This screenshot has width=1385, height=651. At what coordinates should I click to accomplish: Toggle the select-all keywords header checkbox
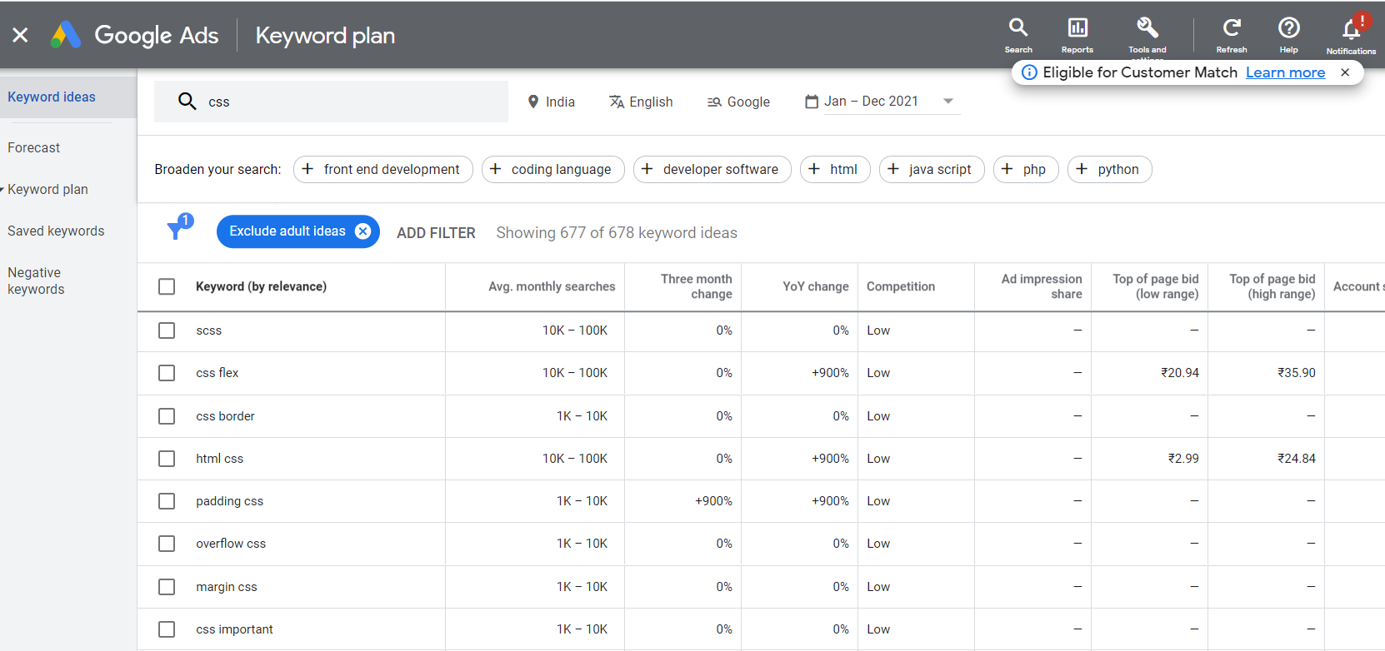pyautogui.click(x=167, y=286)
